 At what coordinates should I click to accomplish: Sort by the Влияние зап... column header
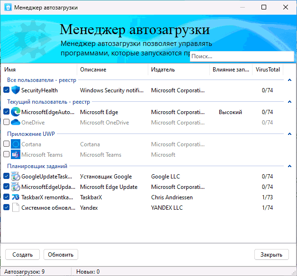click(231, 70)
